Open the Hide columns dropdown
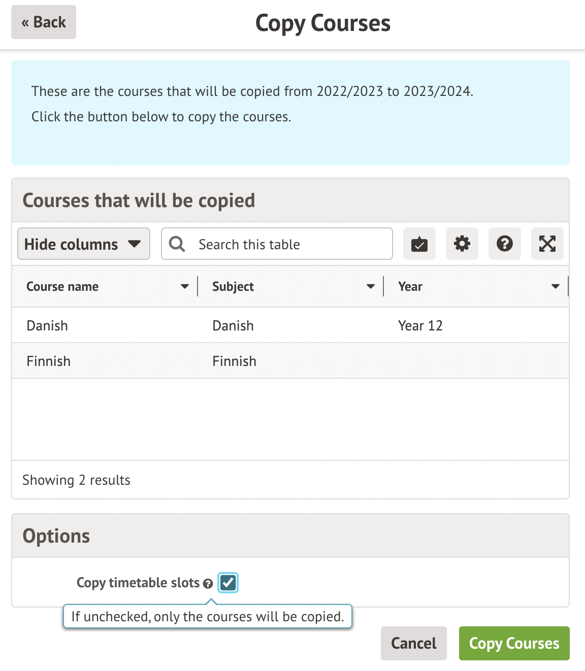The width and height of the screenshot is (585, 671). point(84,244)
